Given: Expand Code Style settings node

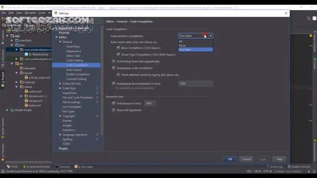Looking at the screenshot, I should [60, 88].
